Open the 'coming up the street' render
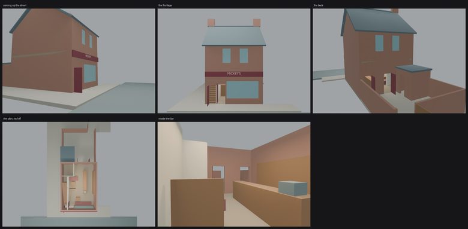 click(79, 60)
